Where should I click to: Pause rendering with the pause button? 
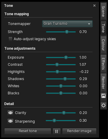click(56, 131)
